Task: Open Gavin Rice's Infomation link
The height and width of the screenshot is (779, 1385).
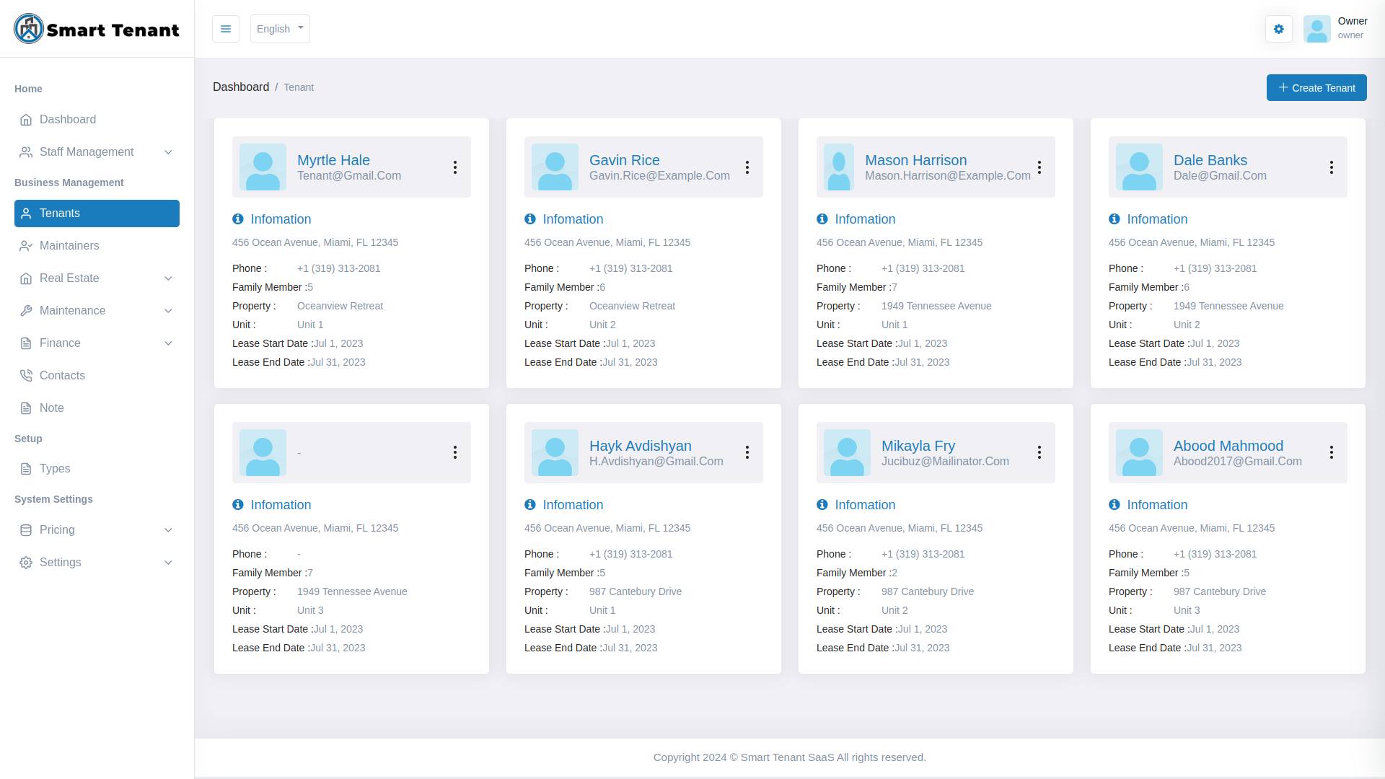Action: [572, 219]
